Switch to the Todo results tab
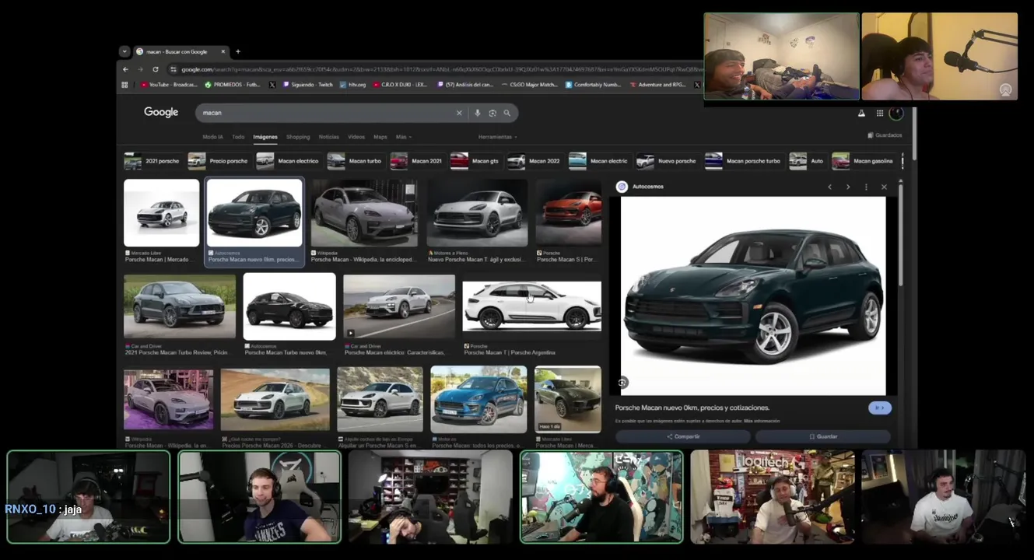Screen dimensions: 1034x560 (x=238, y=137)
